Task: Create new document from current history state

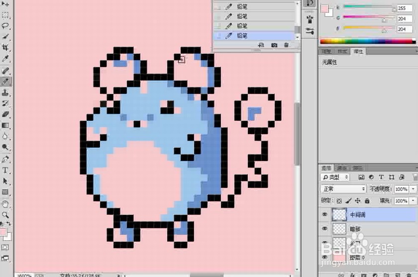Action: click(x=261, y=45)
